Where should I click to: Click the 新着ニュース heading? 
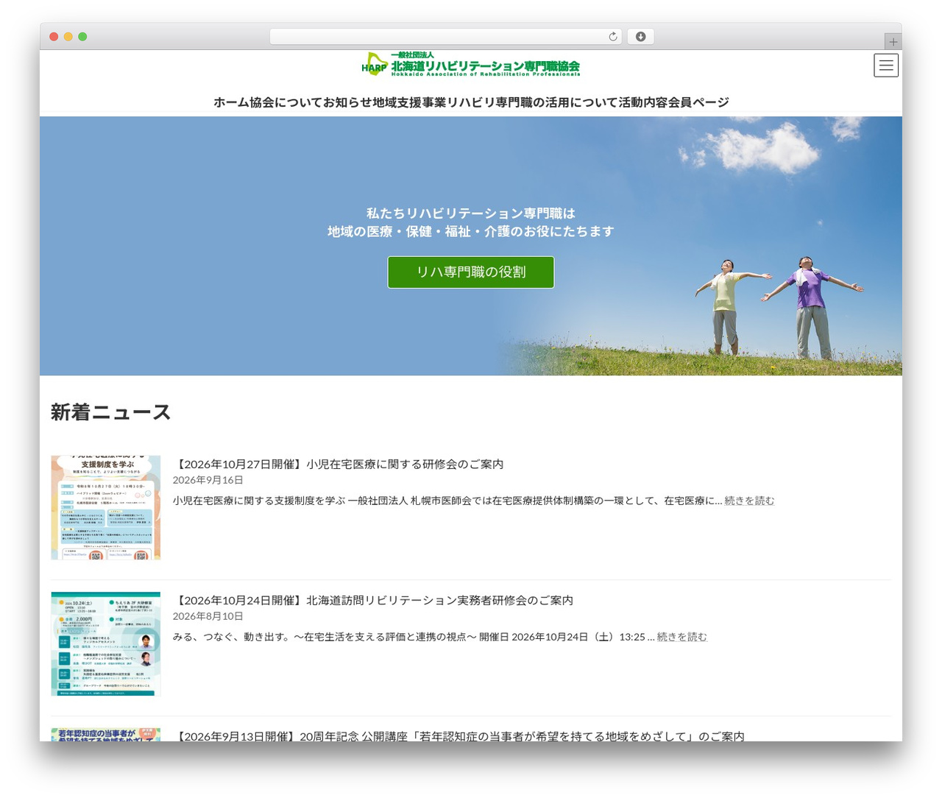[110, 412]
